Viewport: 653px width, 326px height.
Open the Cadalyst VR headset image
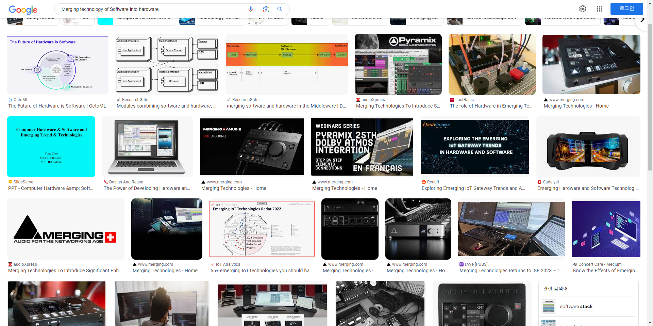point(588,147)
